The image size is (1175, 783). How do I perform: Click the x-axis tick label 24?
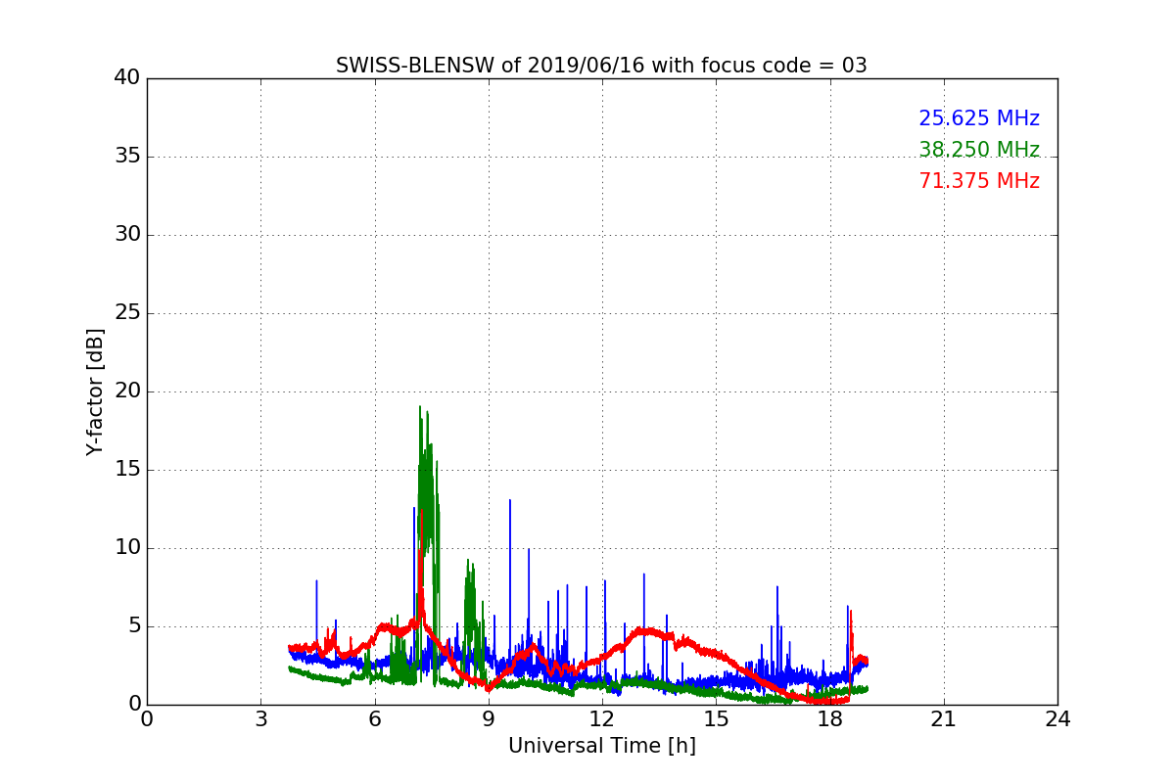1057,719
